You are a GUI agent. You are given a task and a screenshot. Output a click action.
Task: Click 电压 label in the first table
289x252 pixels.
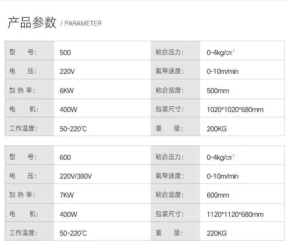(x=23, y=71)
